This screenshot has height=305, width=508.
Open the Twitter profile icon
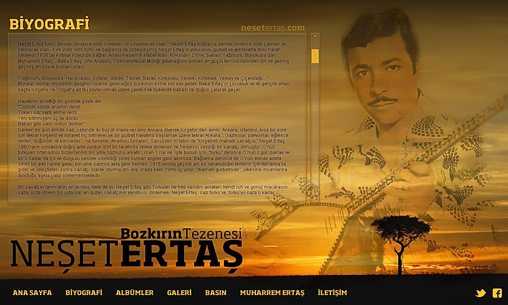pos(481,293)
